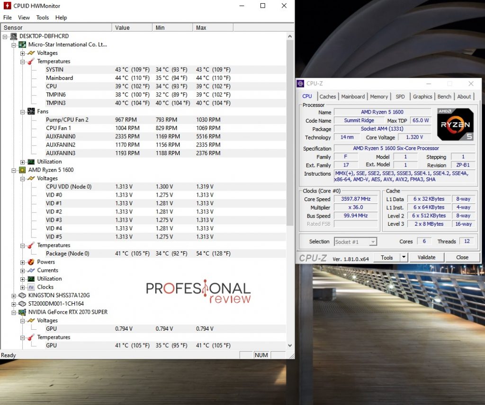Click the Utilization icon under AMD Ryzen

[x=31, y=279]
